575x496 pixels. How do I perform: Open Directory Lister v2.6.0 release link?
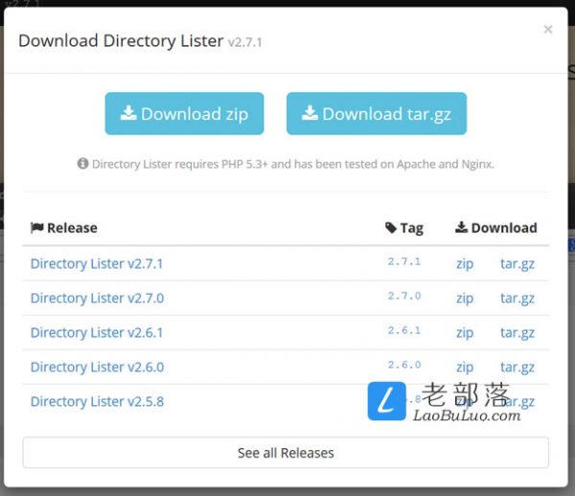pos(97,367)
